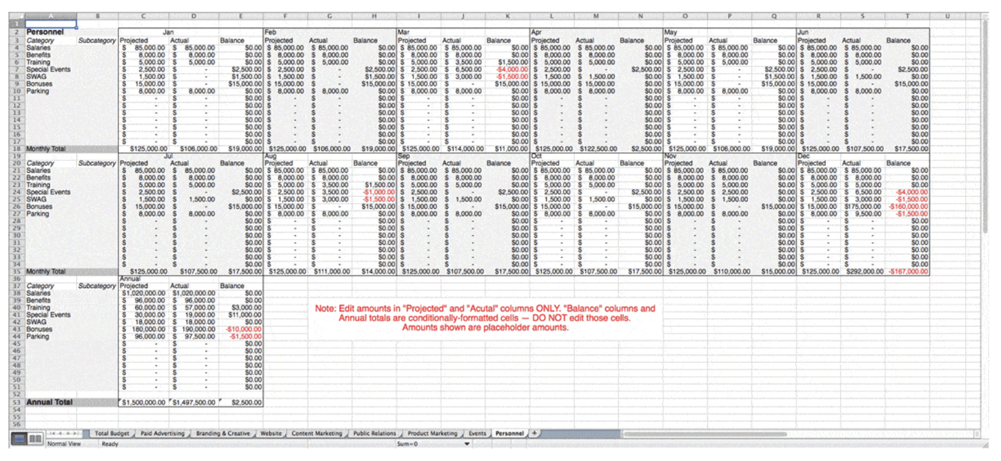This screenshot has width=1001, height=461.
Task: Open the Paid Advertising sheet tab
Action: [x=161, y=434]
